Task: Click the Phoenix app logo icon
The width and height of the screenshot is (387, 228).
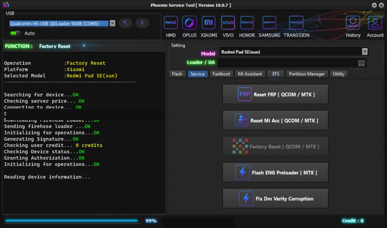Action: pyautogui.click(x=6, y=5)
